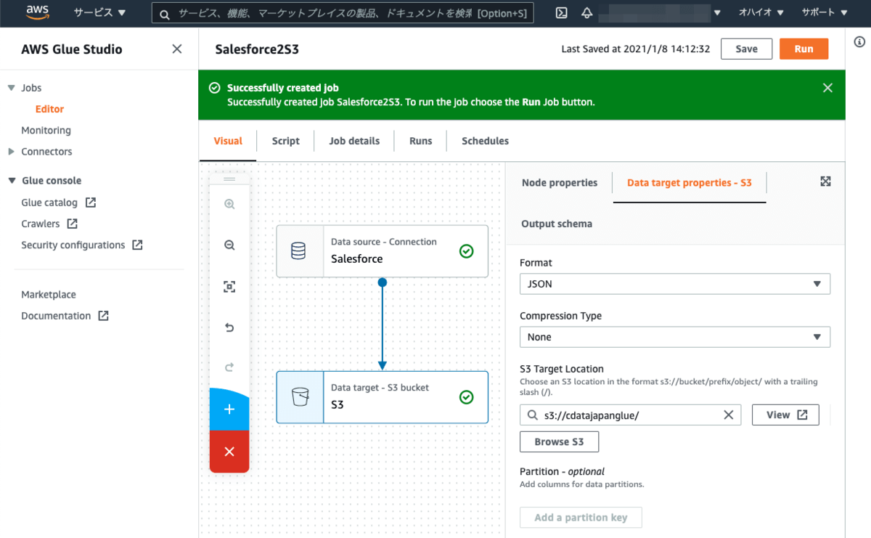Click the zoom out canvas icon

click(x=229, y=246)
